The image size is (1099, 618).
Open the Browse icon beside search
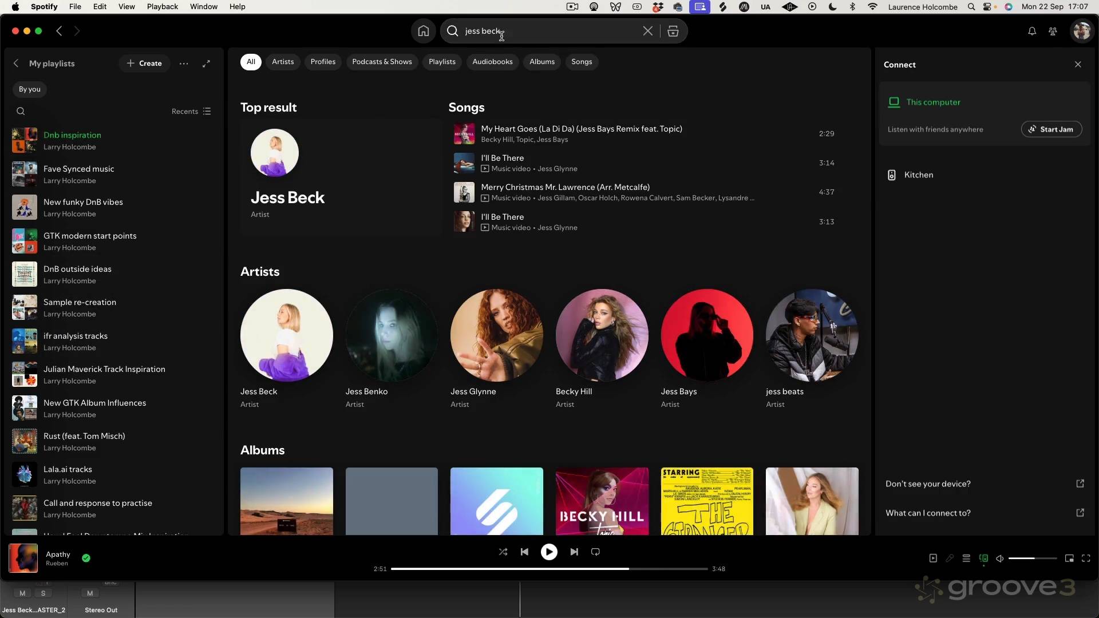click(673, 31)
